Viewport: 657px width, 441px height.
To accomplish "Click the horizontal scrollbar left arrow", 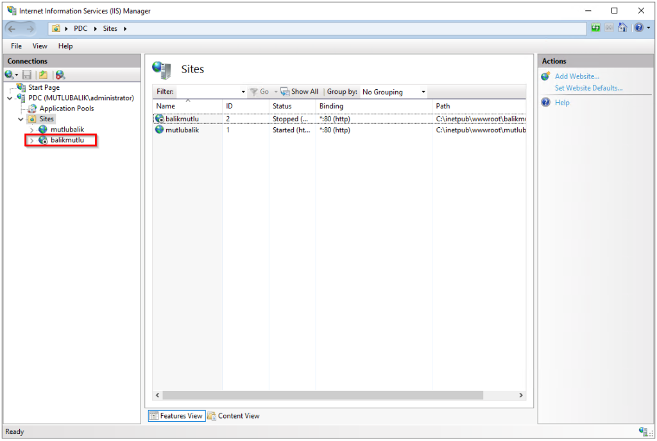I will tap(158, 395).
